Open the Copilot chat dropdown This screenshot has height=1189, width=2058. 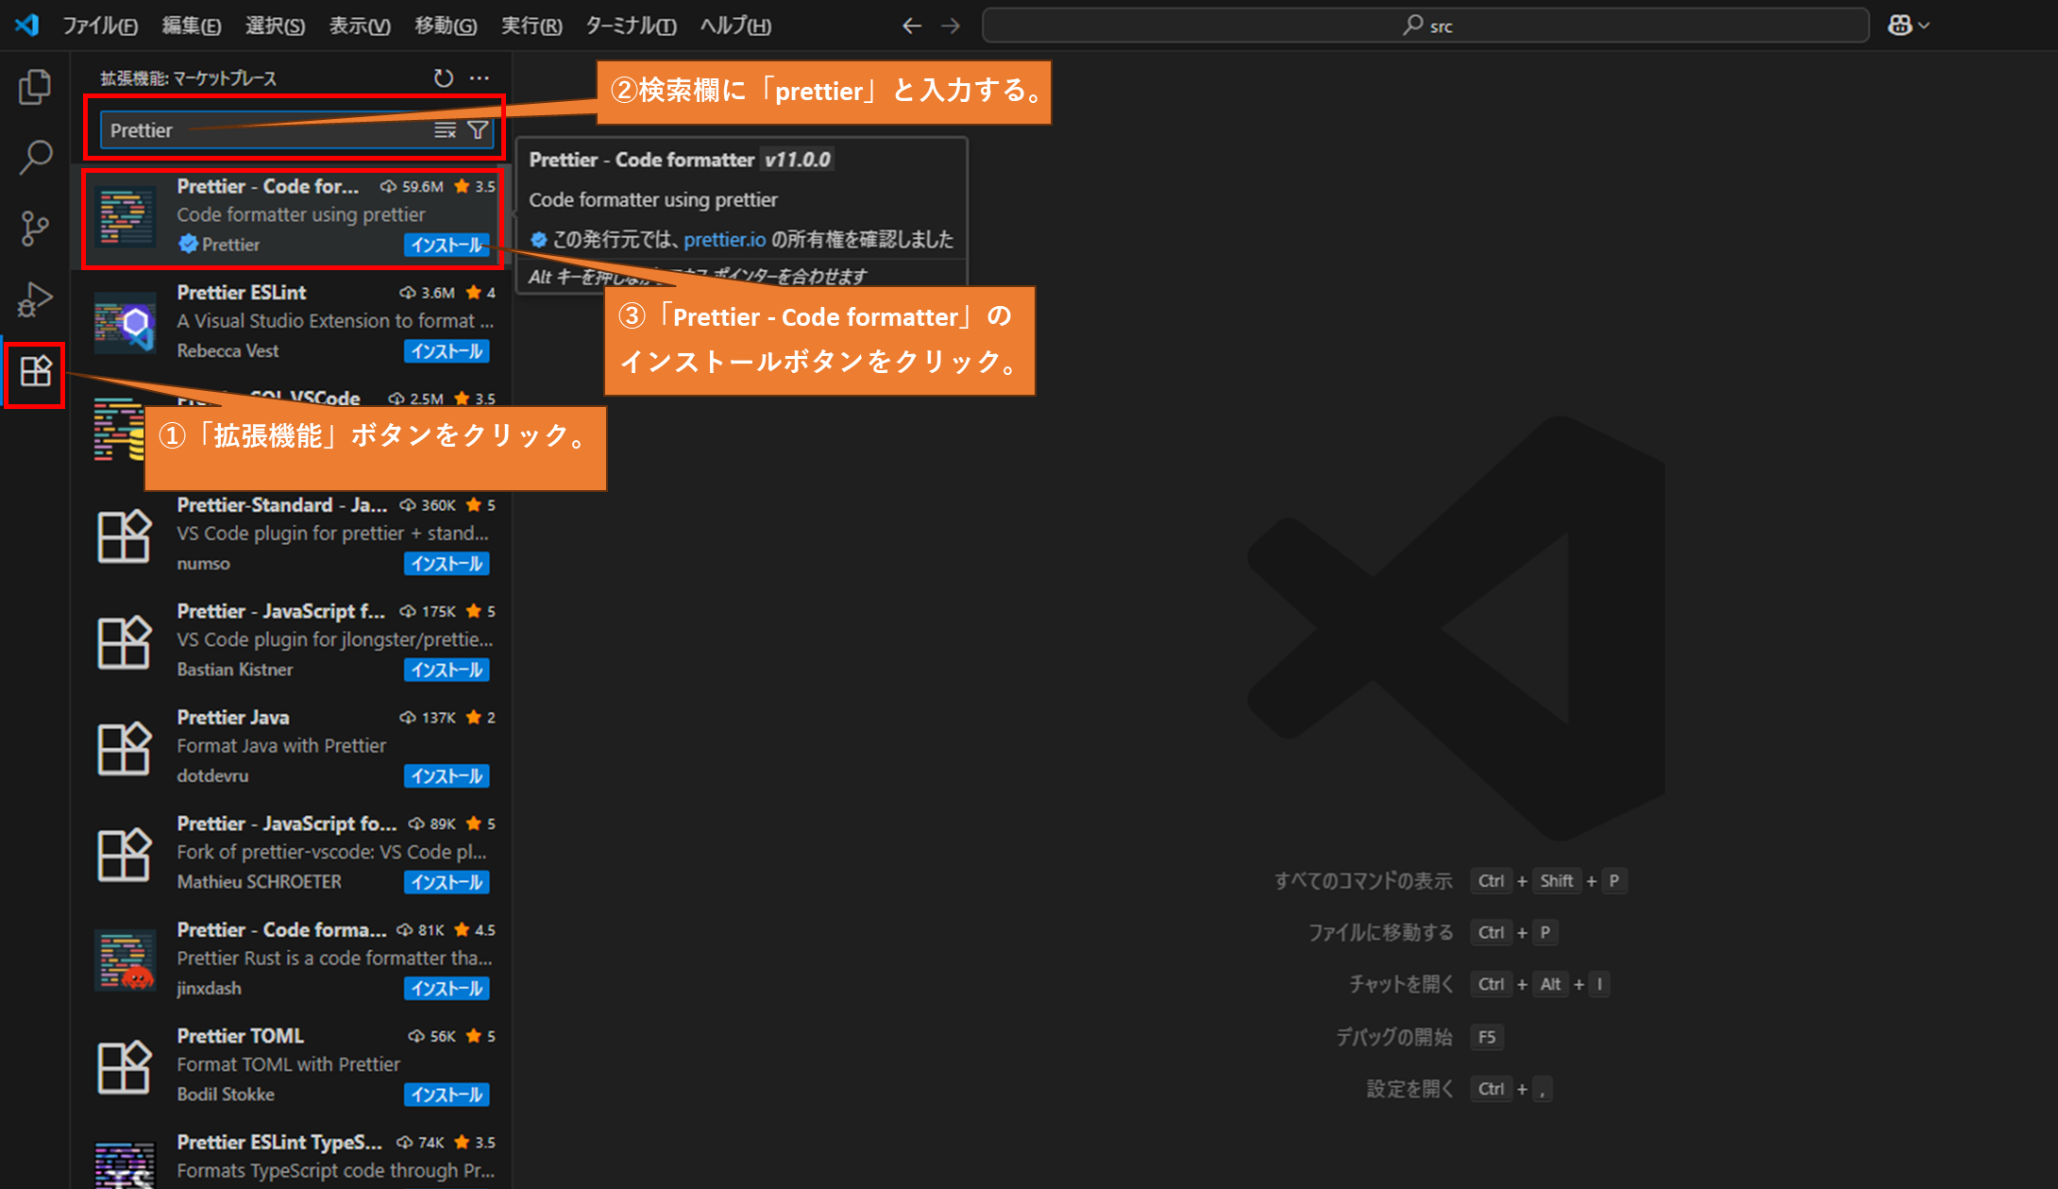pos(1909,25)
